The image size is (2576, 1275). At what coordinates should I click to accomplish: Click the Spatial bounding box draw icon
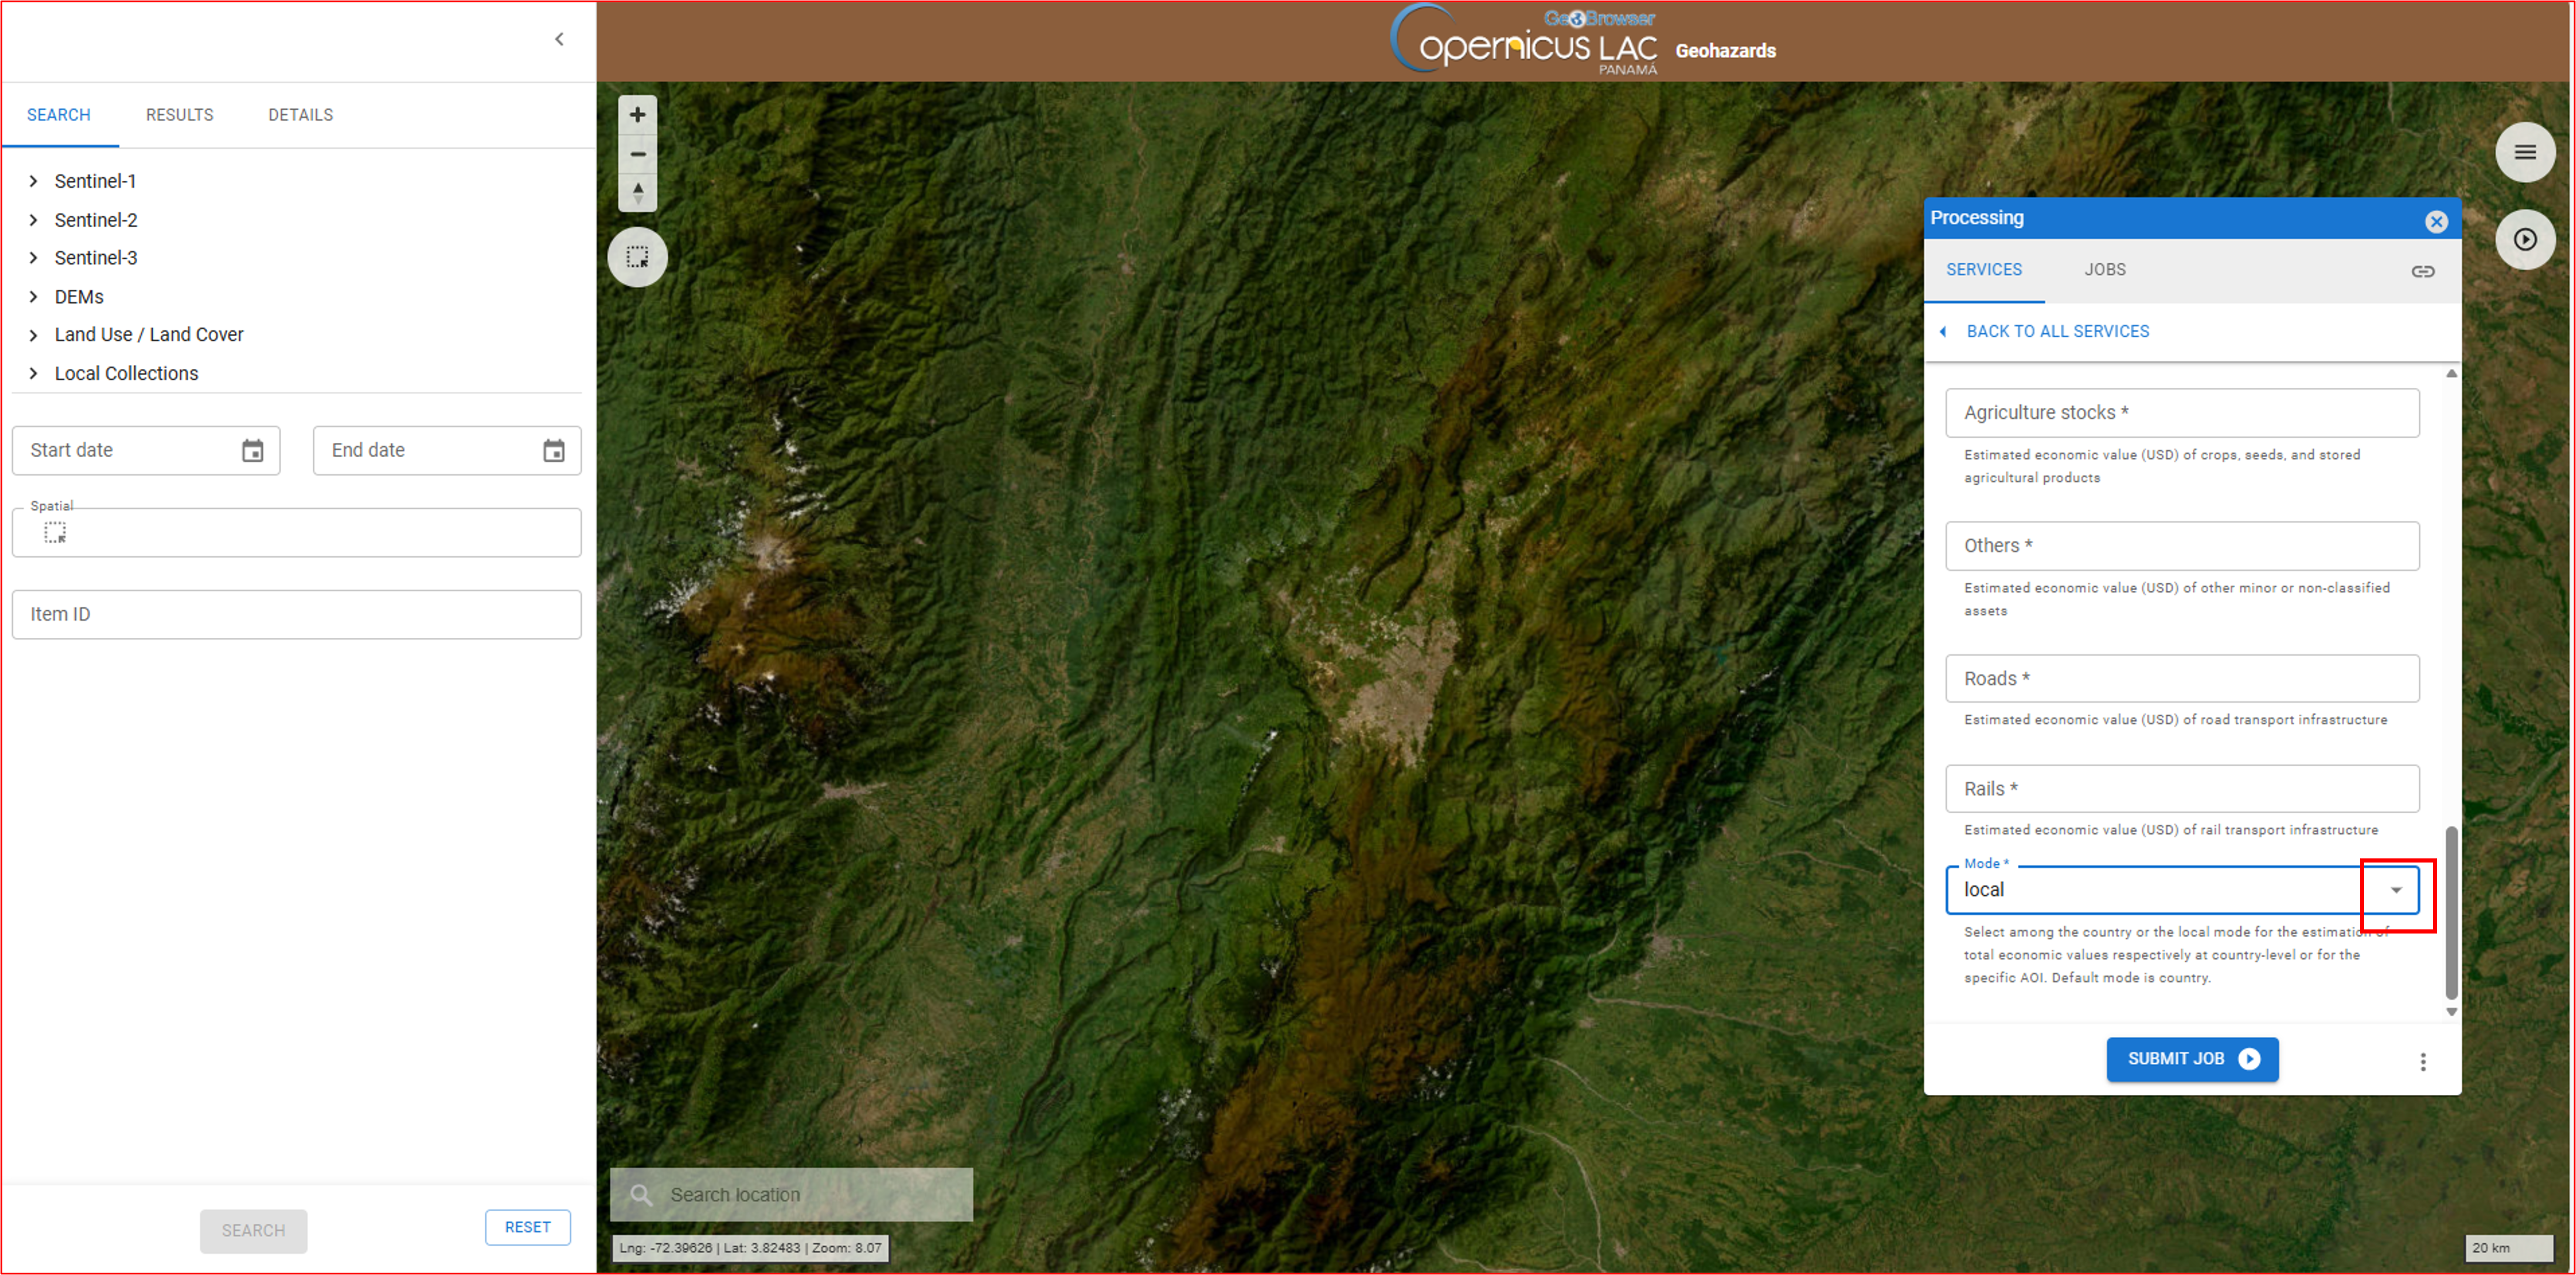click(x=56, y=533)
